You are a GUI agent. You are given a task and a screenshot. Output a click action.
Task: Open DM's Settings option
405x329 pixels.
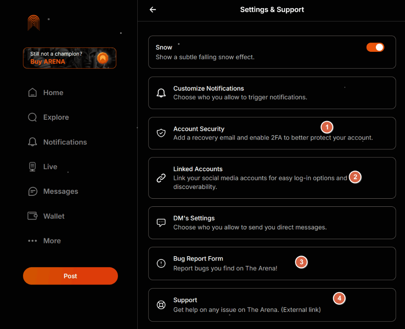coord(272,223)
